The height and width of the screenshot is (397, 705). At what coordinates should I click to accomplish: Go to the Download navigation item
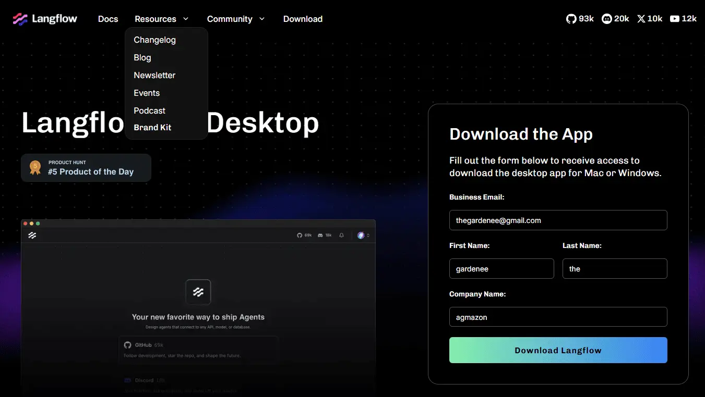303,19
